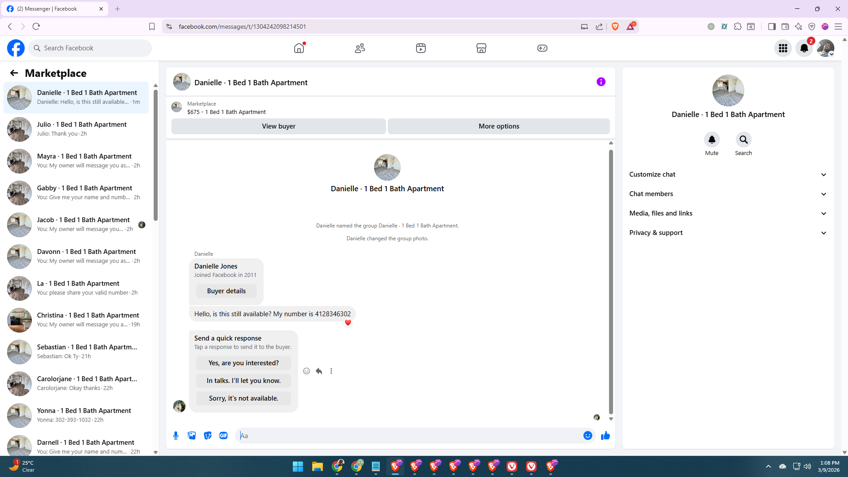Click the View buyer button

[278, 126]
